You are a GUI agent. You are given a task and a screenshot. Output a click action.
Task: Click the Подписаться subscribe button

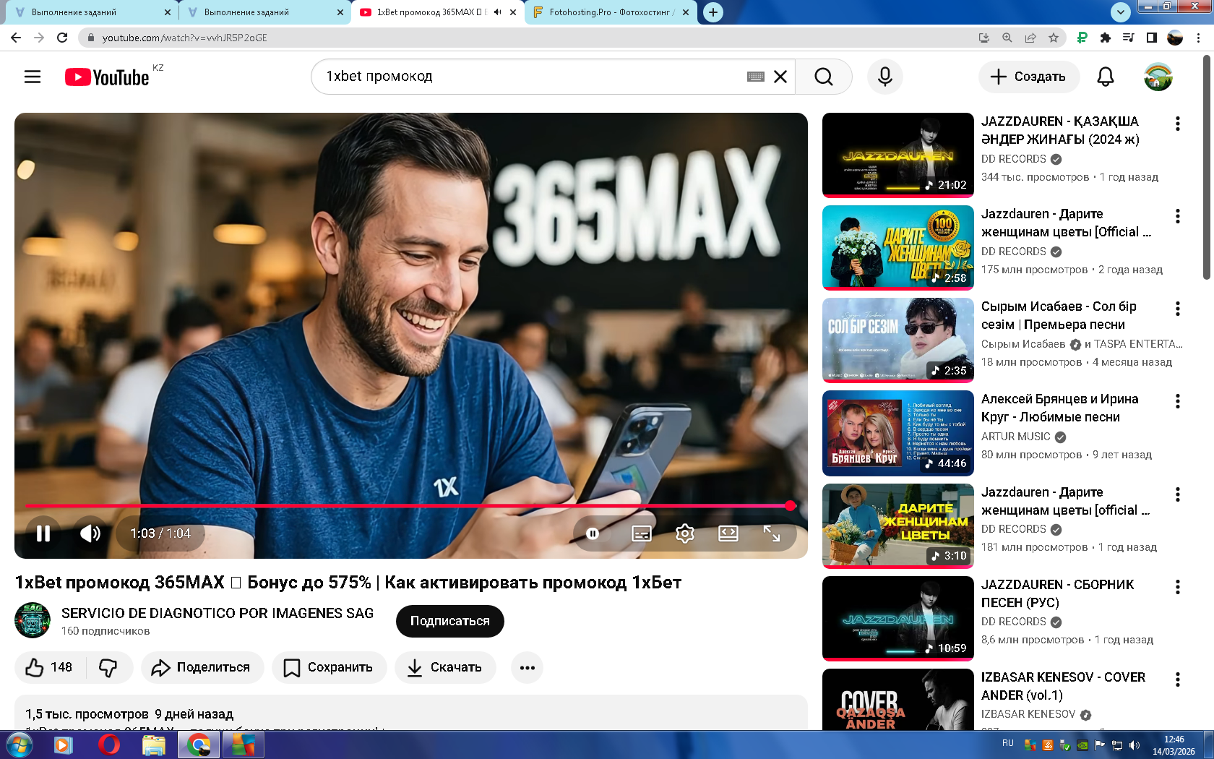click(449, 621)
